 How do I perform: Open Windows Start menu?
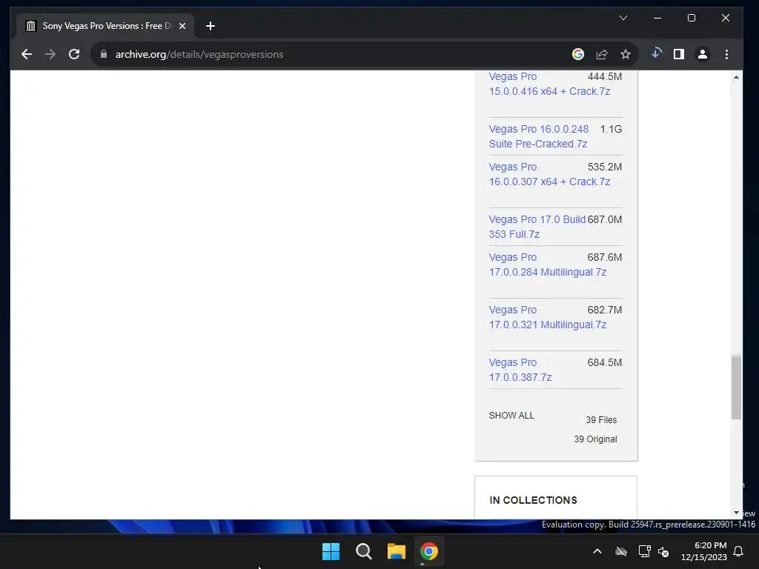(331, 551)
